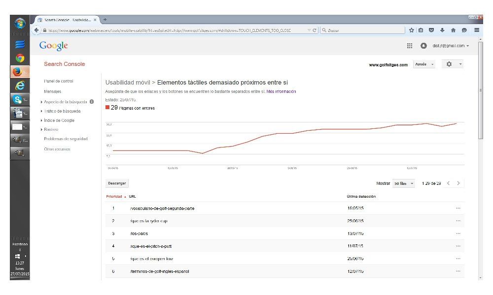This screenshot has width=493, height=295.
Task: Click the browser address bar URL
Action: click(x=170, y=30)
